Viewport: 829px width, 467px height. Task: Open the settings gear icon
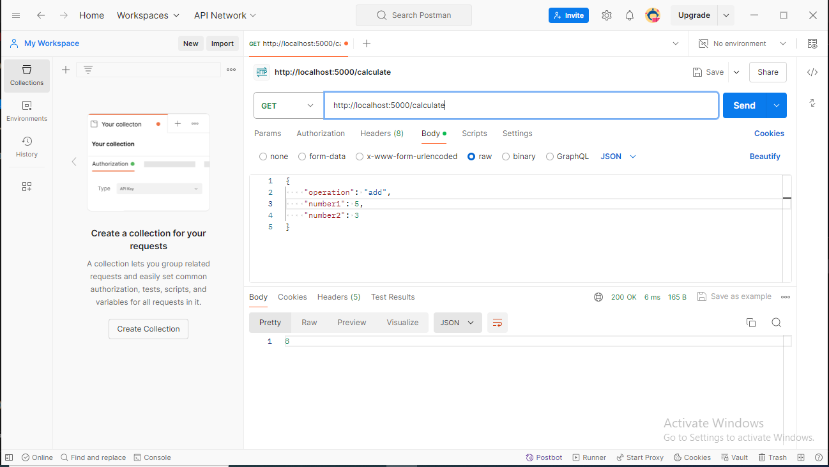(x=607, y=15)
